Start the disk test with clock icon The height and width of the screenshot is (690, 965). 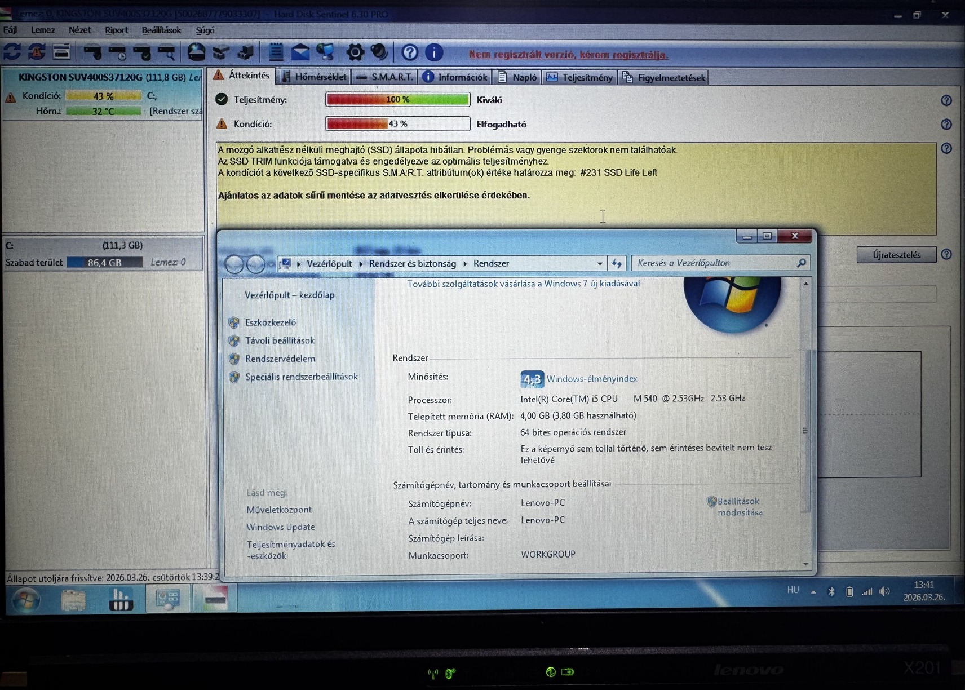pyautogui.click(x=118, y=53)
